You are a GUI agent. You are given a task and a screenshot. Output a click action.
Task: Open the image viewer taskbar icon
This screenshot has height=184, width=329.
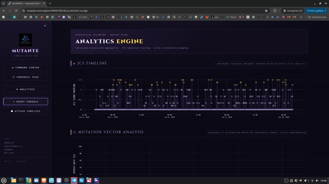tap(89, 180)
